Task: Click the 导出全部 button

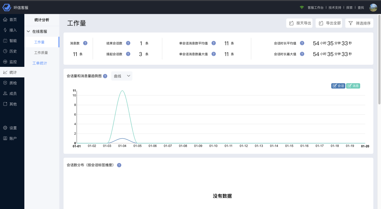Action: 329,23
